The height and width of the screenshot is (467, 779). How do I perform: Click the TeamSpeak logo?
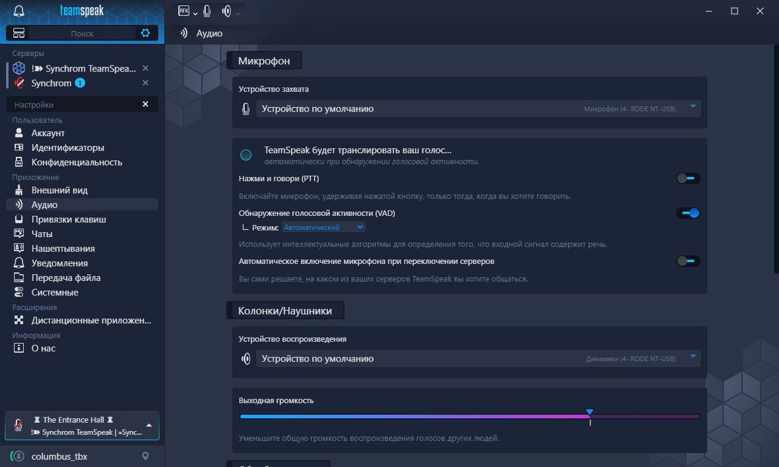[x=82, y=11]
